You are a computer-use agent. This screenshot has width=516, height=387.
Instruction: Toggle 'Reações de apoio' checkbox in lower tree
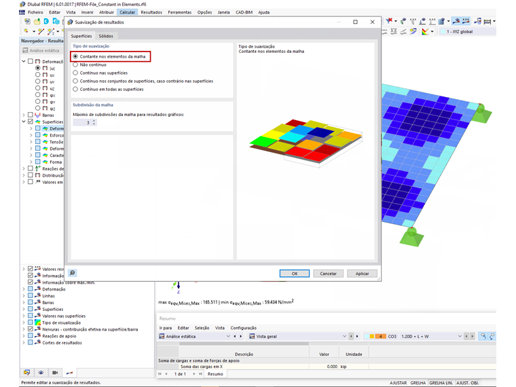pos(31,335)
